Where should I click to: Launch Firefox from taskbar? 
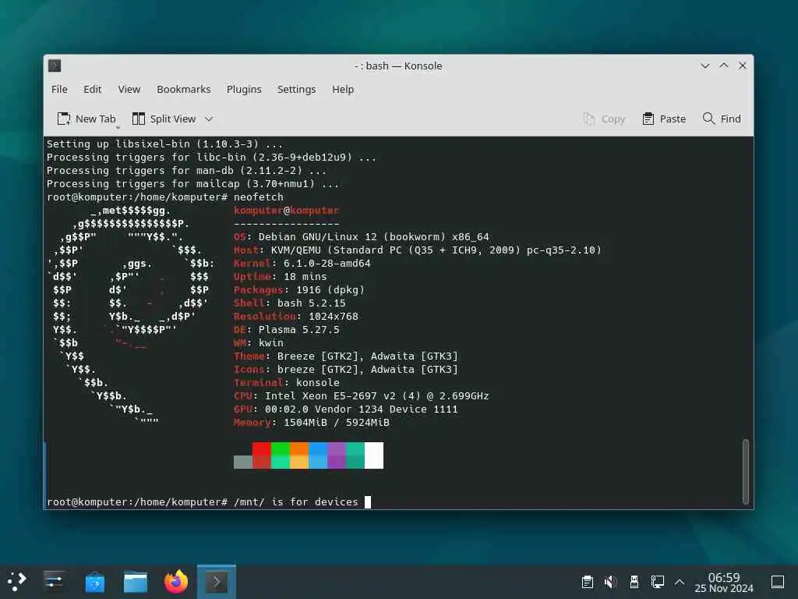coord(176,581)
